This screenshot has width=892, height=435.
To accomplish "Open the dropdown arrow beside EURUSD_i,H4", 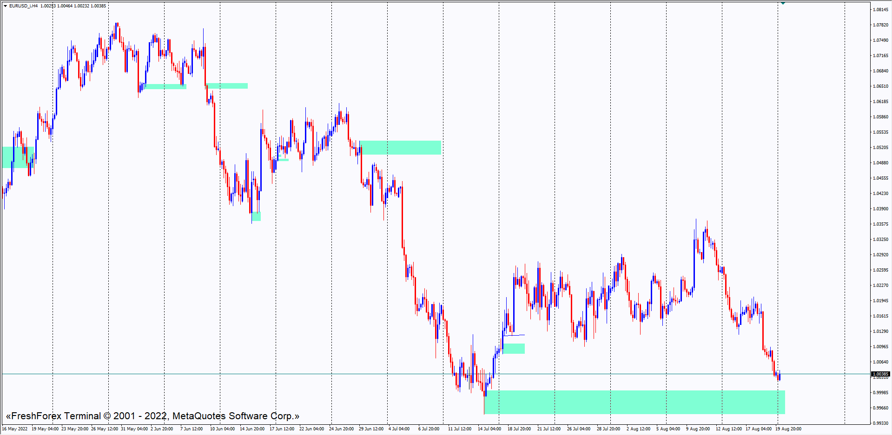I will (5, 6).
